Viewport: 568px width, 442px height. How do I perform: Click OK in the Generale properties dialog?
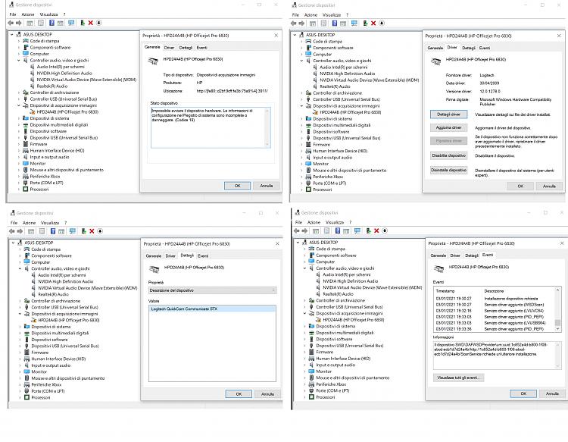pyautogui.click(x=237, y=186)
